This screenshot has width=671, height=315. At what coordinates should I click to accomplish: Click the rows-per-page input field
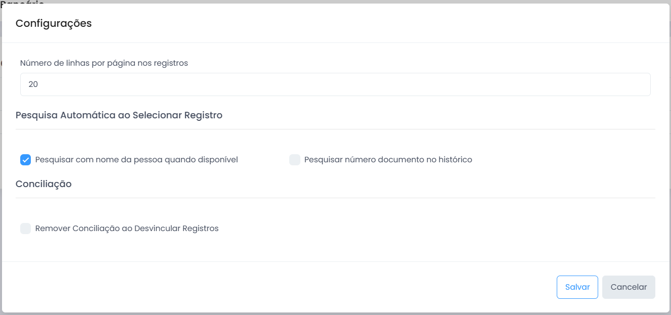click(x=335, y=84)
